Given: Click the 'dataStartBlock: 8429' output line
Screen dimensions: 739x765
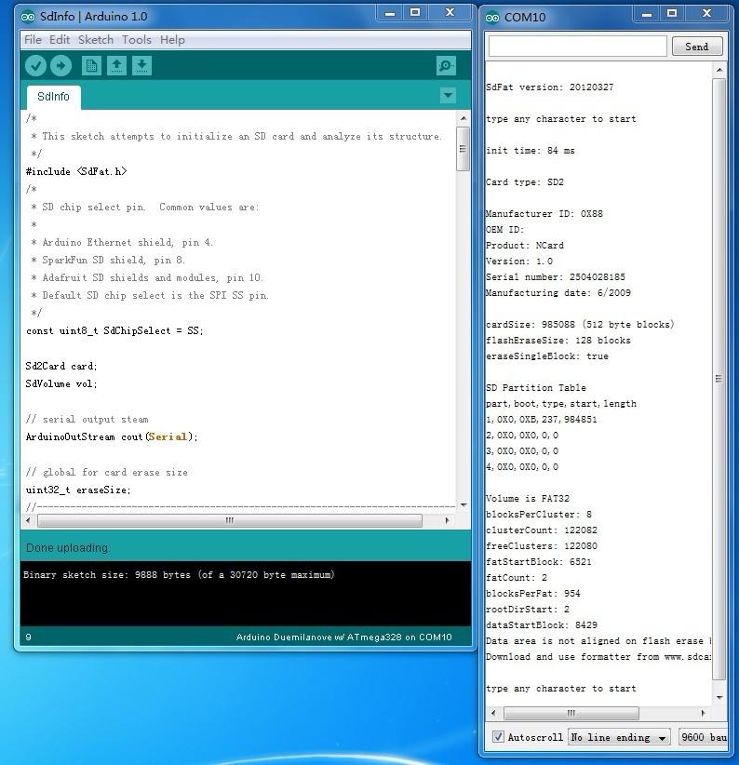Looking at the screenshot, I should click(542, 625).
